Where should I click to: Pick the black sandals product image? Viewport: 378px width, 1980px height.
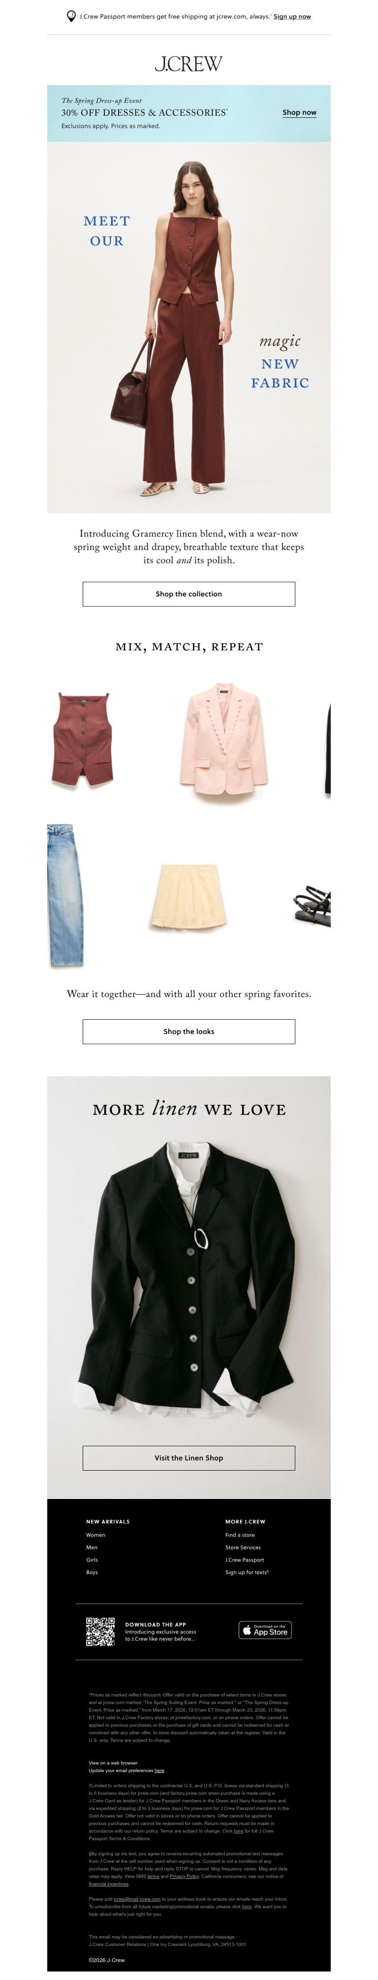[313, 904]
